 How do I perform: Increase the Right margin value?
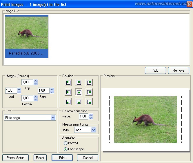tap(52, 89)
